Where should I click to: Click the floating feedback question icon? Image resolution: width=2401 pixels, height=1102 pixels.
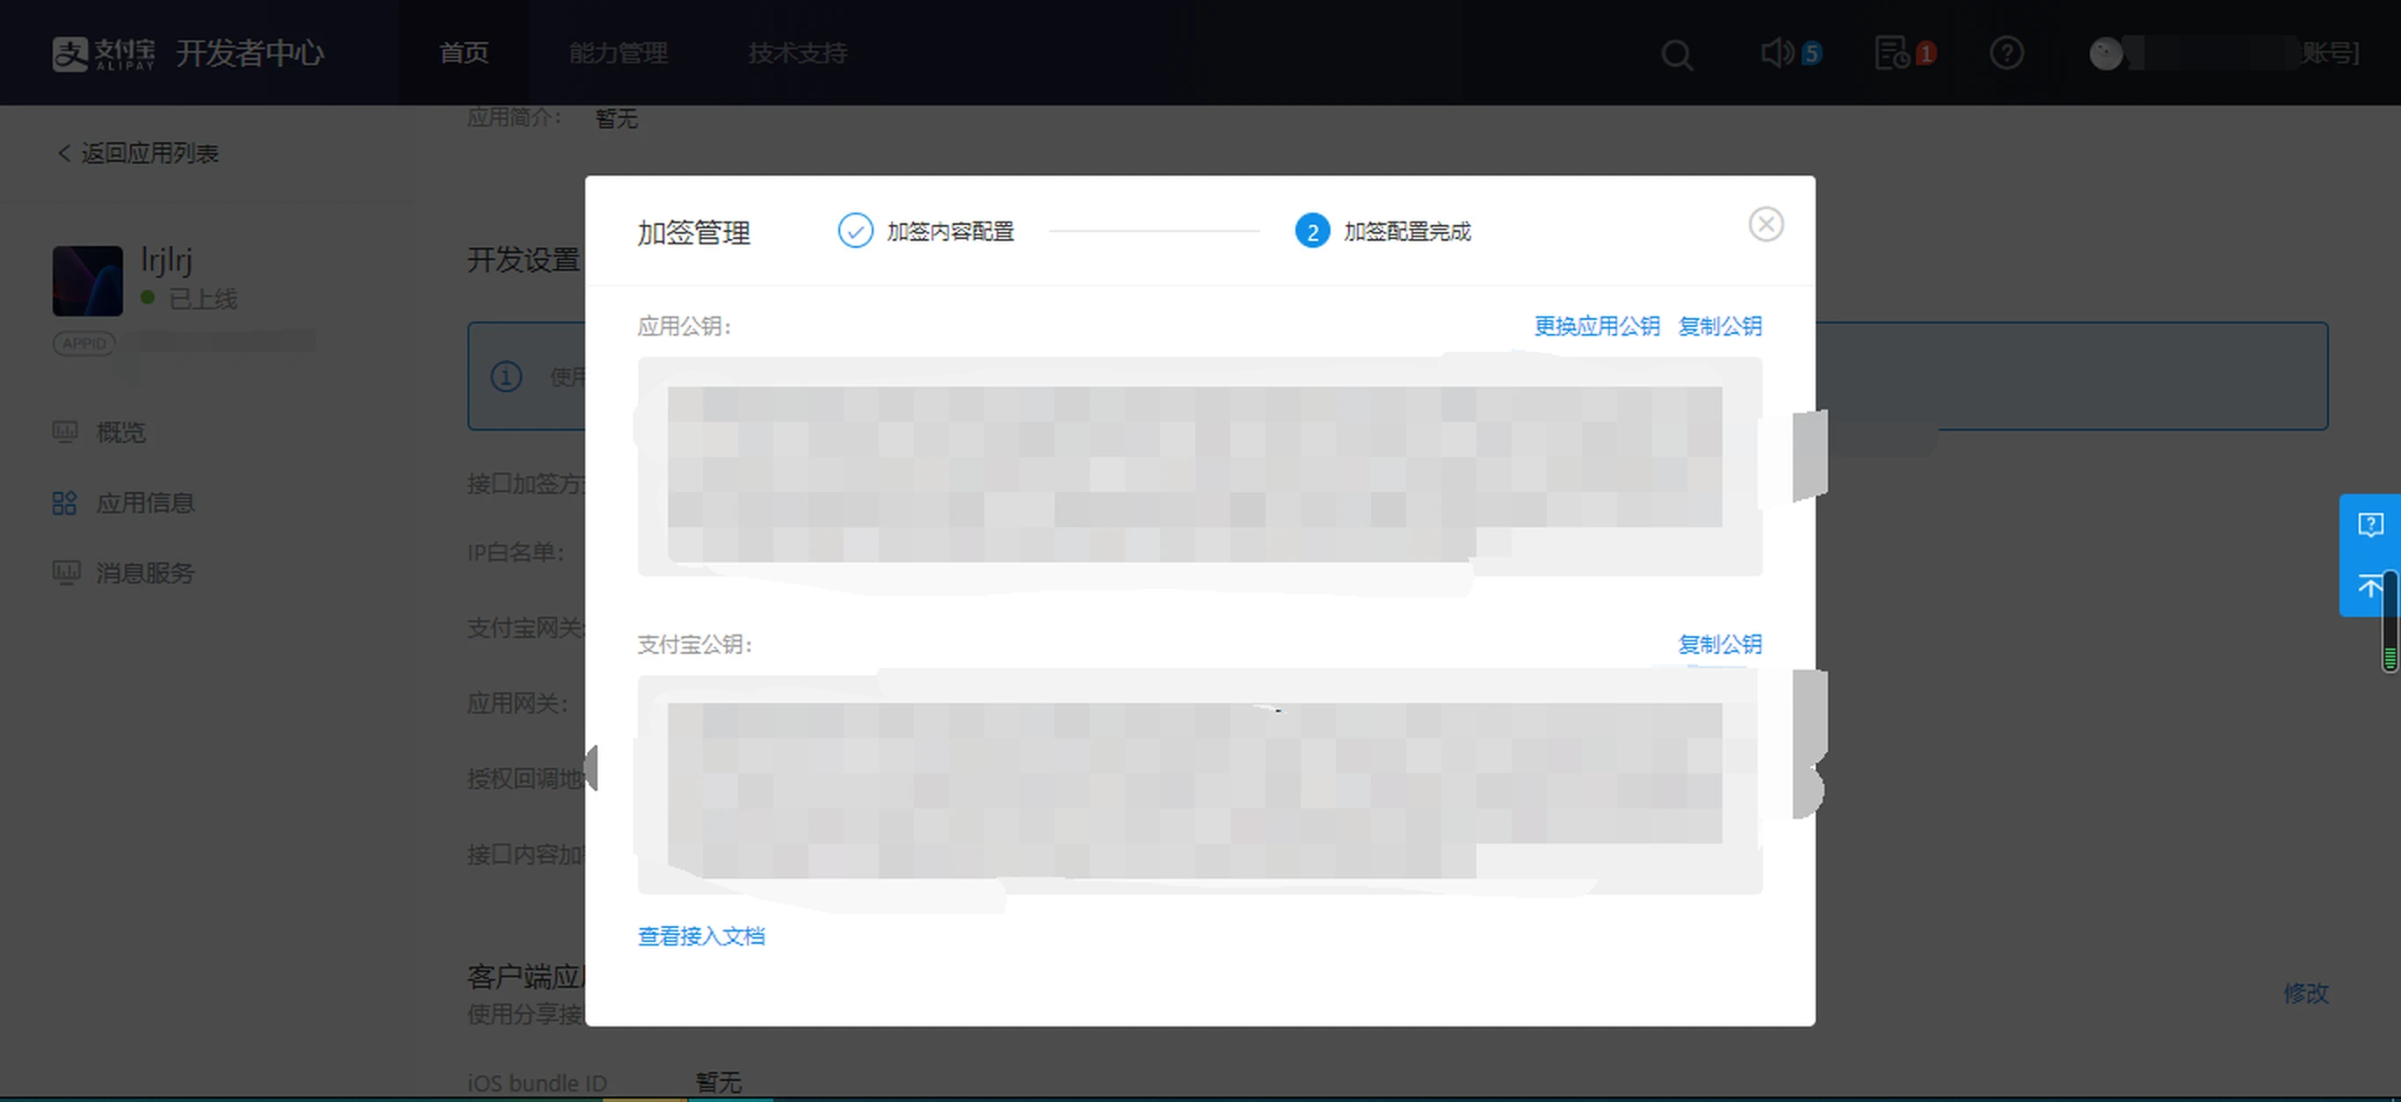pos(2370,525)
